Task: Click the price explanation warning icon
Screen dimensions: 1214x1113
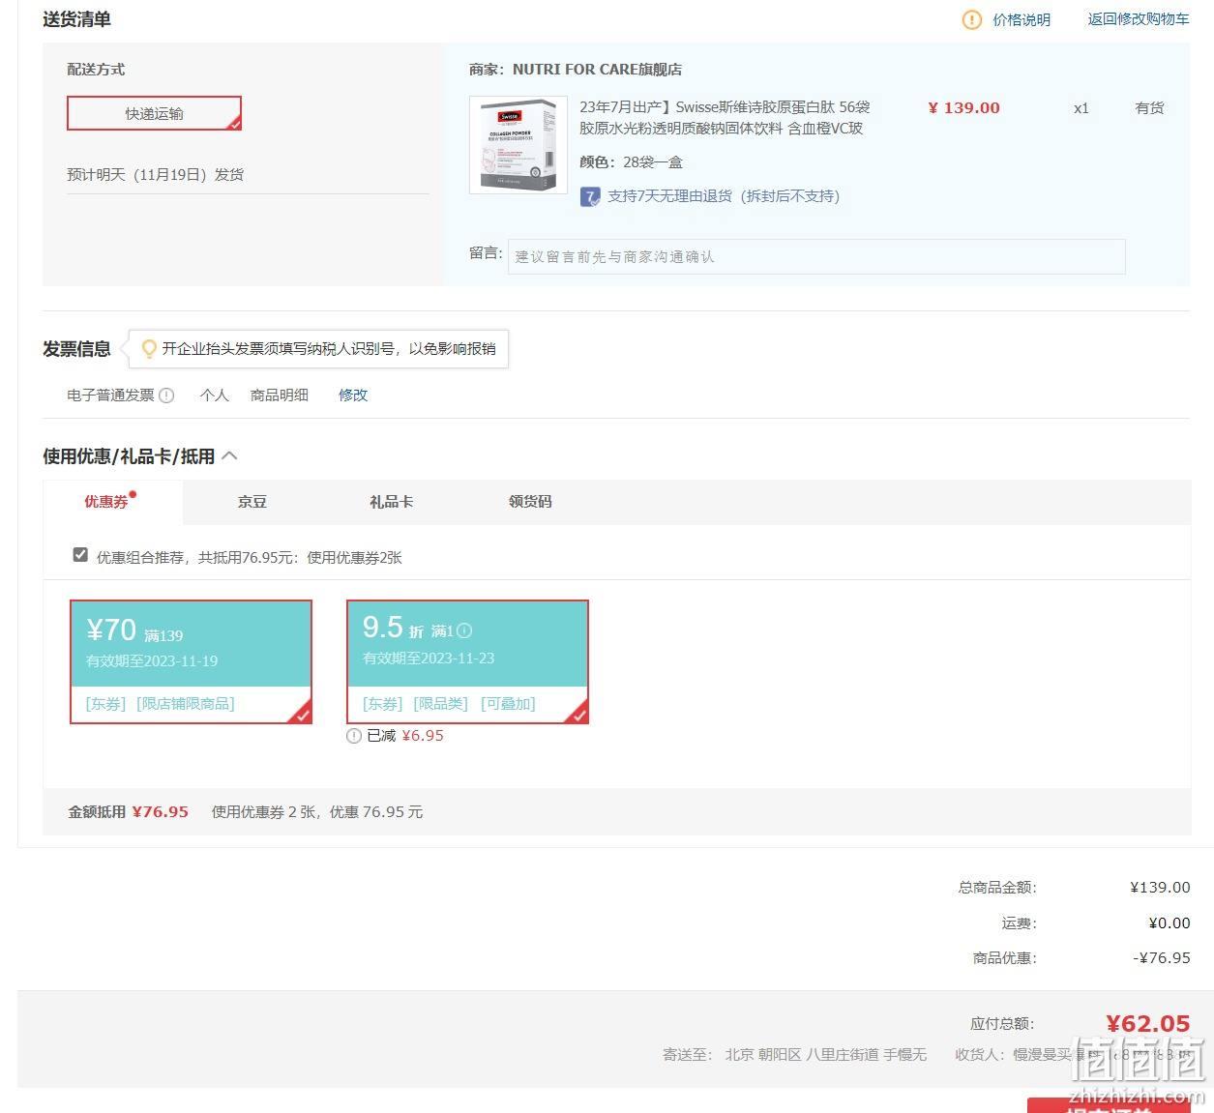Action: 971,19
